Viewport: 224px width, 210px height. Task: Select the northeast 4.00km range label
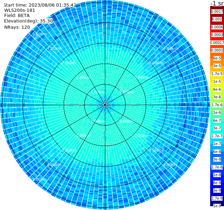coord(170,48)
